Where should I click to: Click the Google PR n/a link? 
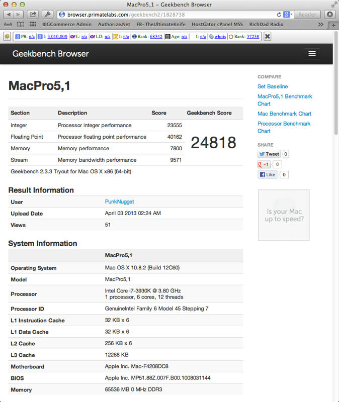click(32, 37)
